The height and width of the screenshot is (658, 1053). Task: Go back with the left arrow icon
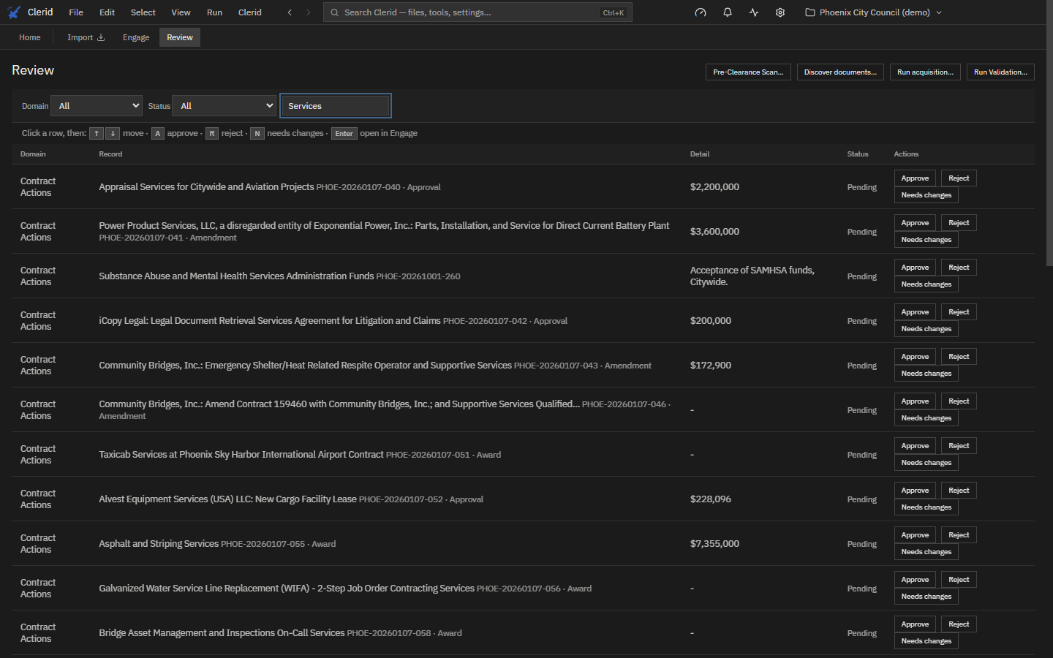290,12
